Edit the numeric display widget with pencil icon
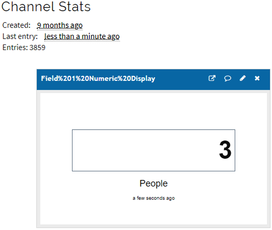The height and width of the screenshot is (230, 272). pyautogui.click(x=243, y=79)
